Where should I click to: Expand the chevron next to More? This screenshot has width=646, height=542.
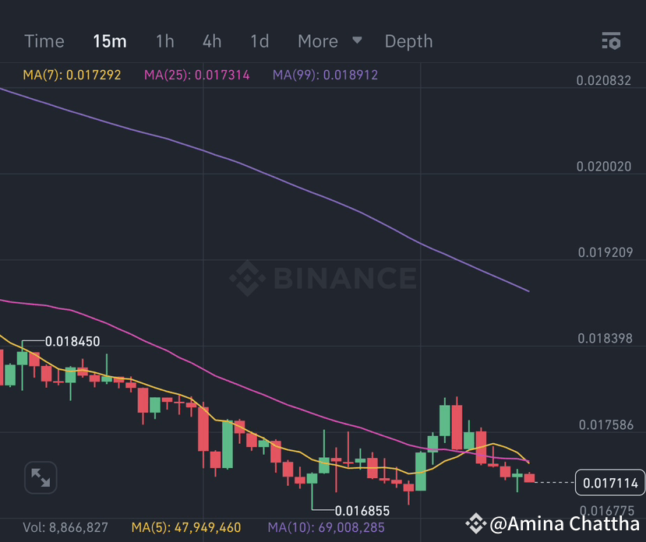[357, 41]
